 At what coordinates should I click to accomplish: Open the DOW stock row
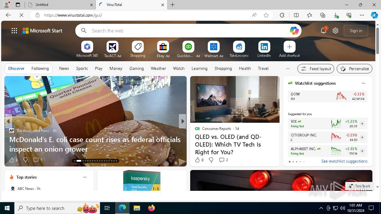[x=327, y=96]
